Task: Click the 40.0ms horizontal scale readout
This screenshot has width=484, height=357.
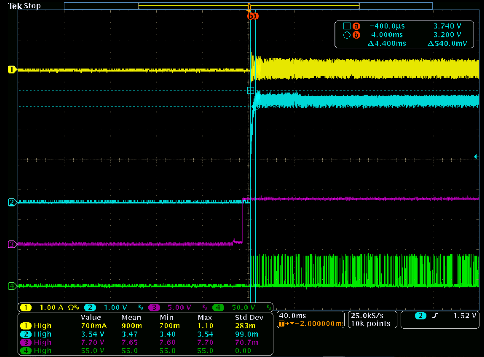Action: (x=293, y=316)
